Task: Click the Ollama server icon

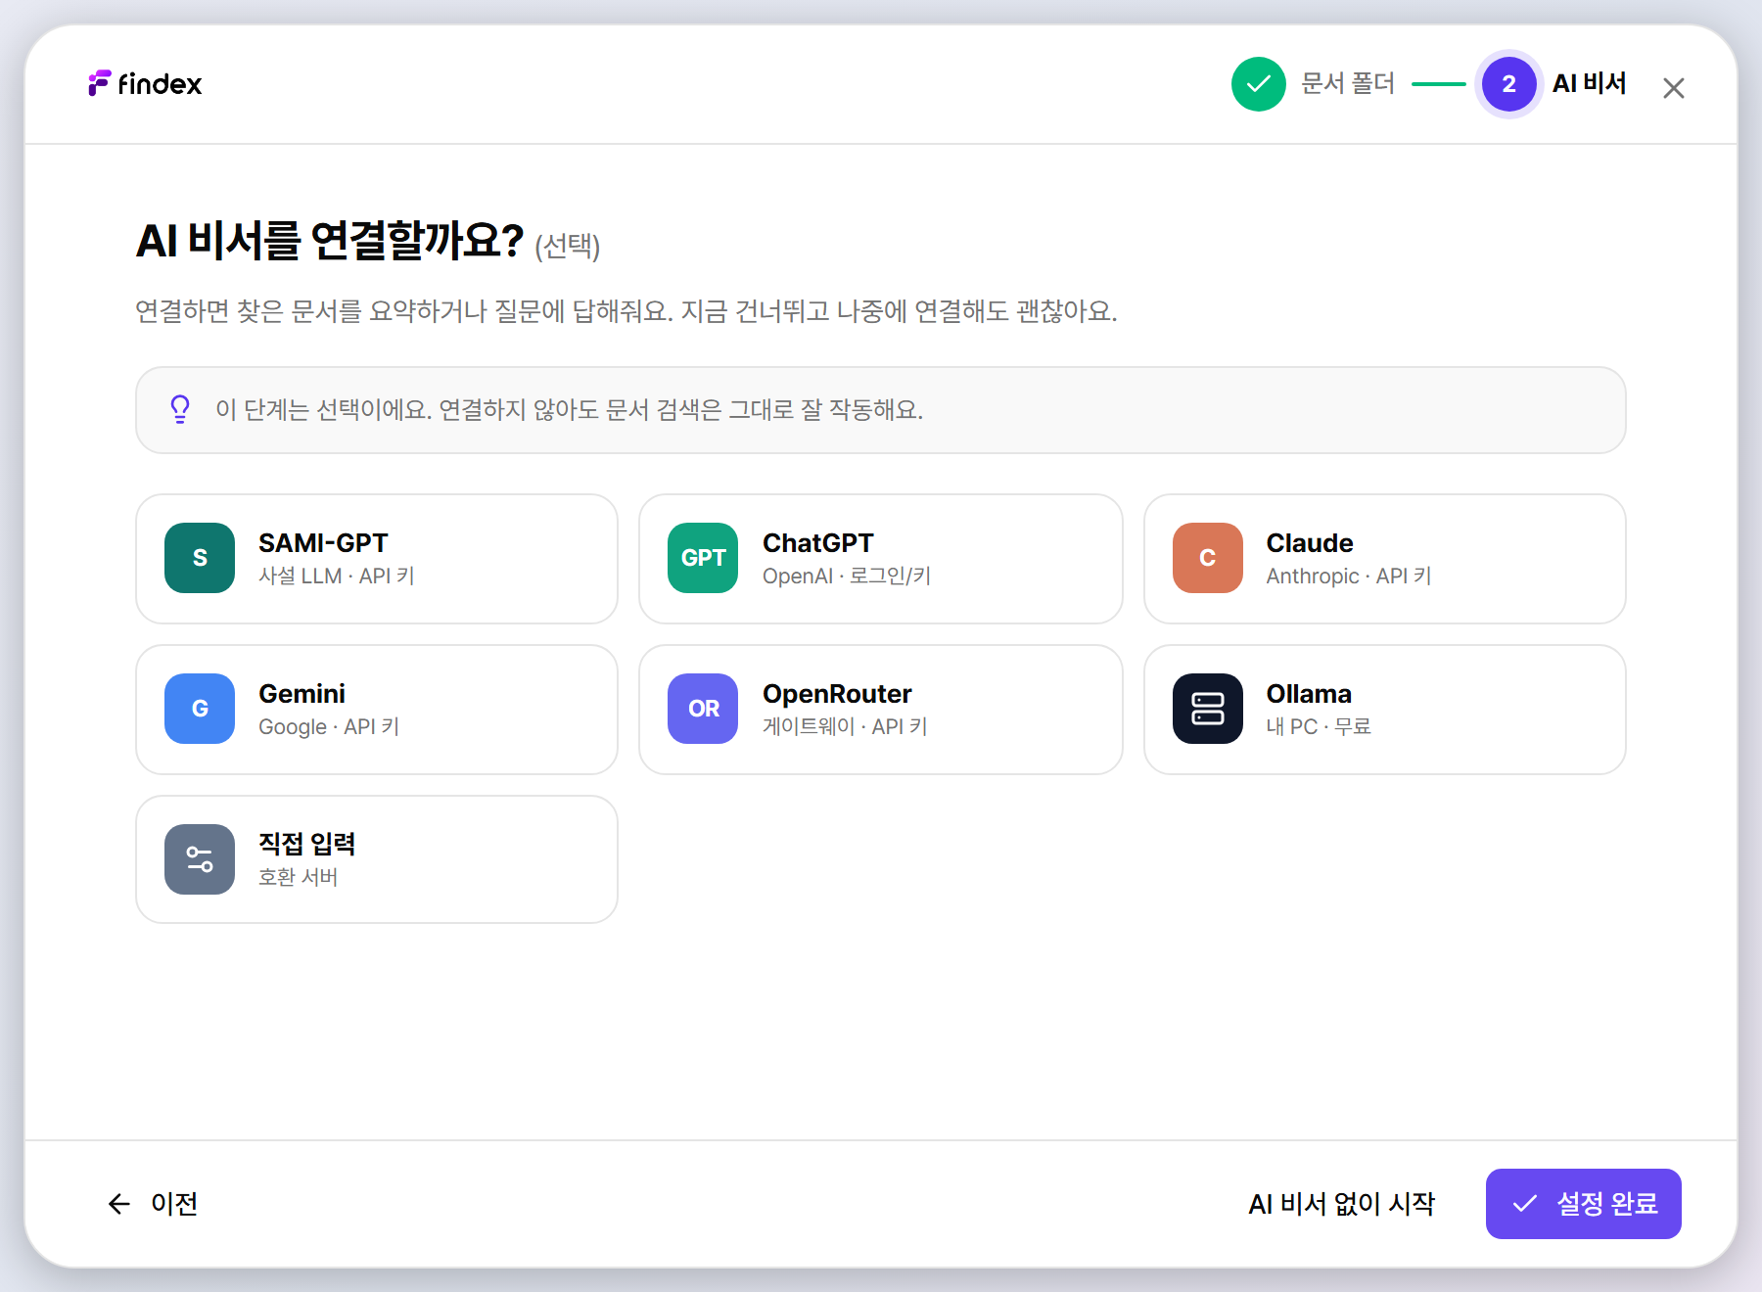Action: point(1208,709)
